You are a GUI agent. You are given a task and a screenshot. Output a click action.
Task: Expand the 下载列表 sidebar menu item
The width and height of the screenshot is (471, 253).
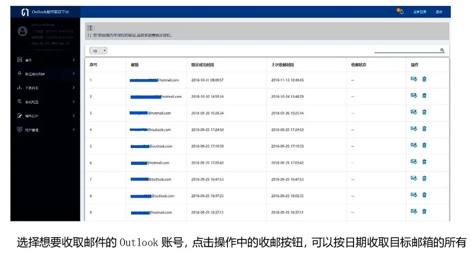(x=46, y=88)
